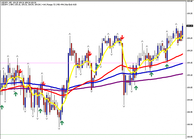Click the 109.00 price axis label
This screenshot has width=194, height=139.
(x=190, y=100)
